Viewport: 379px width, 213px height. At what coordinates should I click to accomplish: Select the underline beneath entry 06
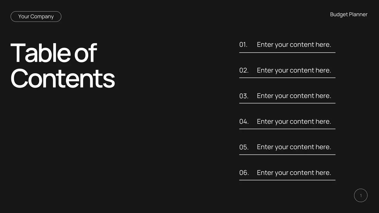pyautogui.click(x=287, y=180)
